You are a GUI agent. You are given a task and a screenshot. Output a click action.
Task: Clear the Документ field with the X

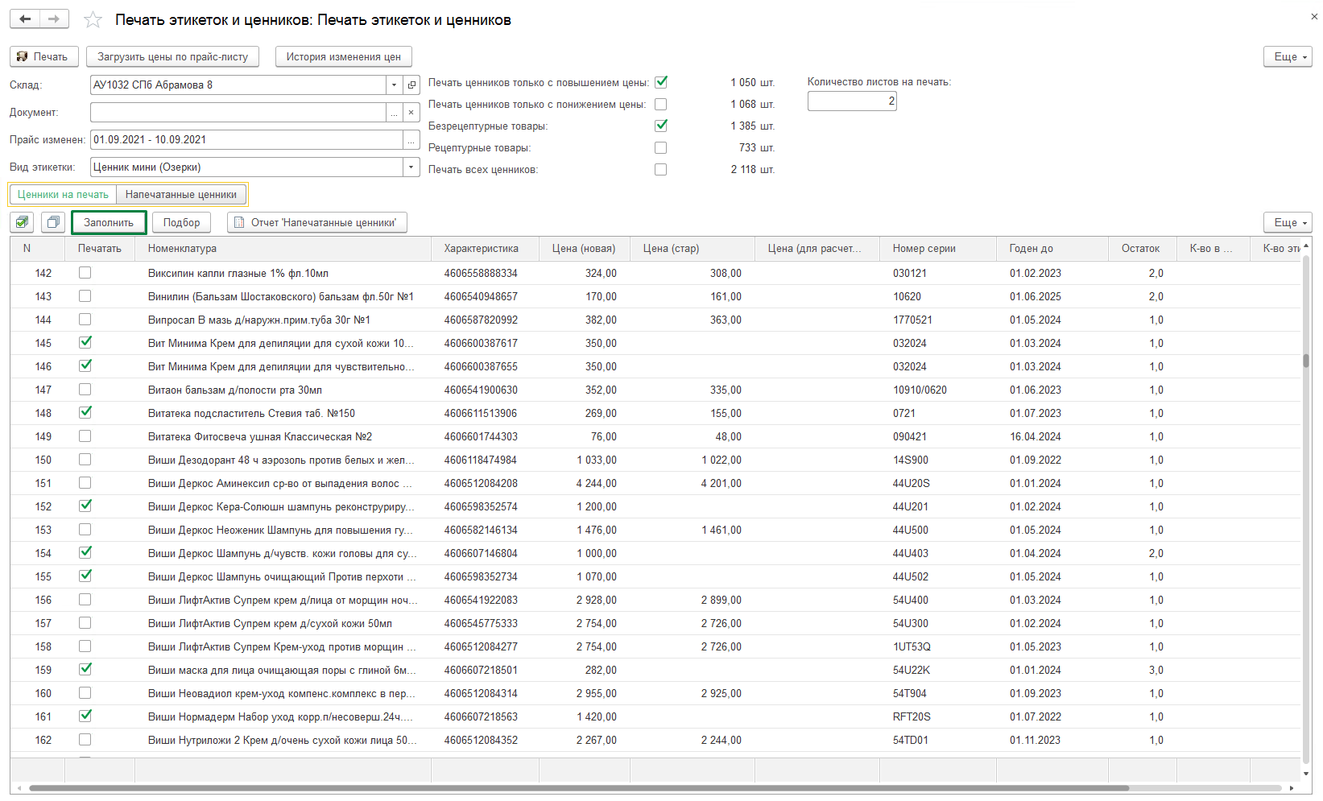[411, 113]
